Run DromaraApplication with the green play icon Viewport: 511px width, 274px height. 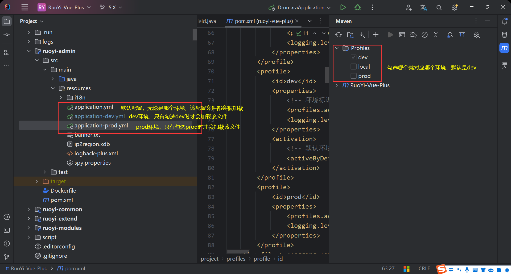pyautogui.click(x=343, y=7)
